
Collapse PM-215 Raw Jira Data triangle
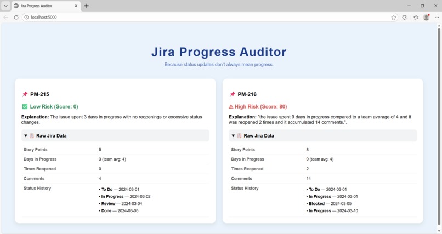click(26, 136)
